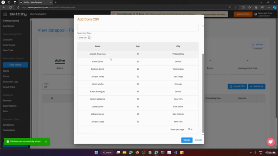Viewport: 278px width, 156px height.
Task: Open the support chat bubble
Action: pyautogui.click(x=271, y=142)
